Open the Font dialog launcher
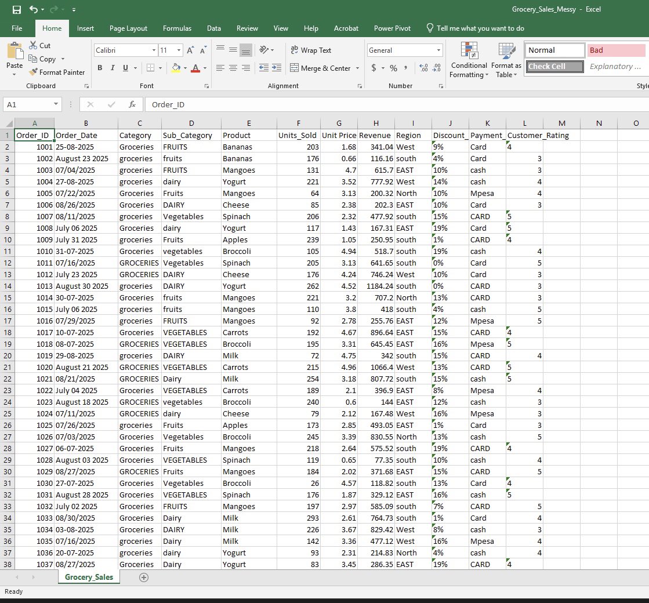This screenshot has height=603, width=649. [206, 86]
